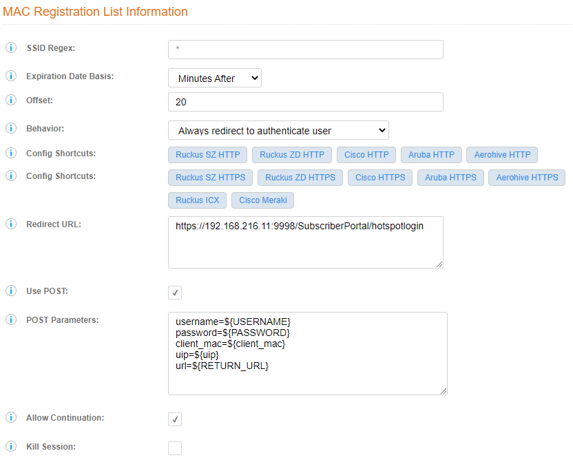Click into the SSID Regex field
Screen dimensions: 573x462
pos(305,50)
